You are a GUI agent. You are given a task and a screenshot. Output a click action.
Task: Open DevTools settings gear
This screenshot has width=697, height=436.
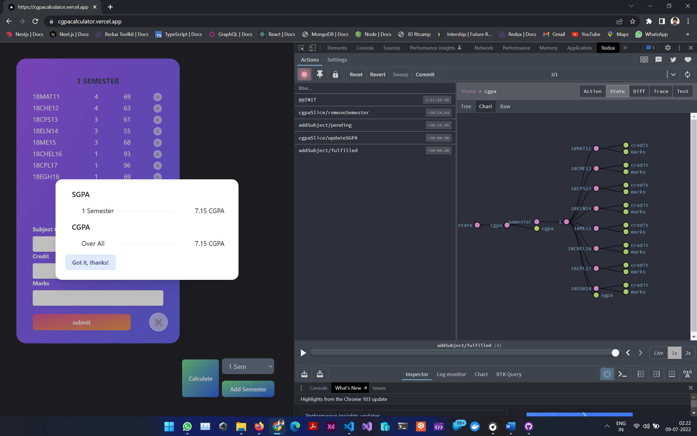tap(668, 48)
